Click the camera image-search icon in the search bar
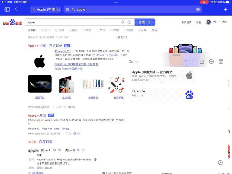This screenshot has height=174, width=232. coord(130,22)
